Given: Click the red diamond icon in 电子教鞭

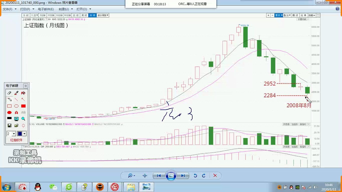Looking at the screenshot, I should coord(23,125).
